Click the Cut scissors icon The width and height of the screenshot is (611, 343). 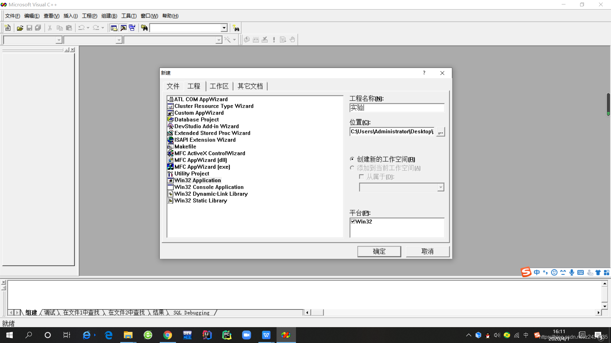coord(50,28)
